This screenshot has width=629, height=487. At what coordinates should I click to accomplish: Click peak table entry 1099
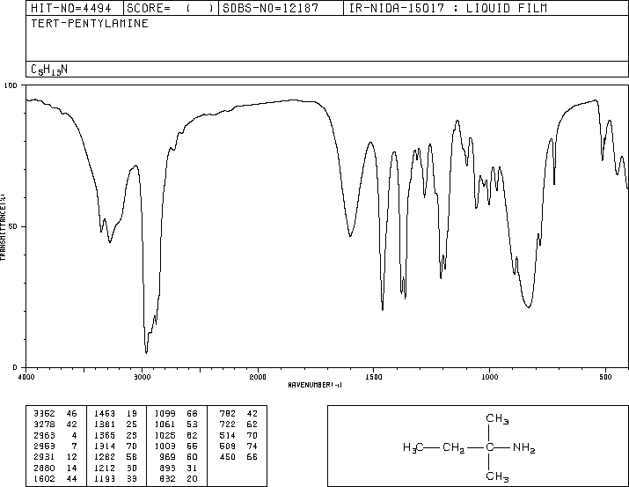click(165, 414)
